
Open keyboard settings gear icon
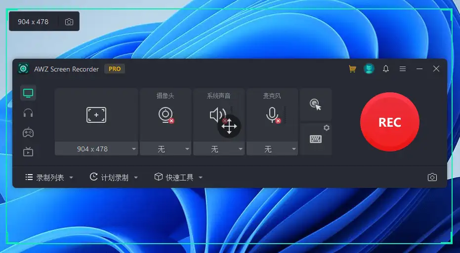coord(327,128)
